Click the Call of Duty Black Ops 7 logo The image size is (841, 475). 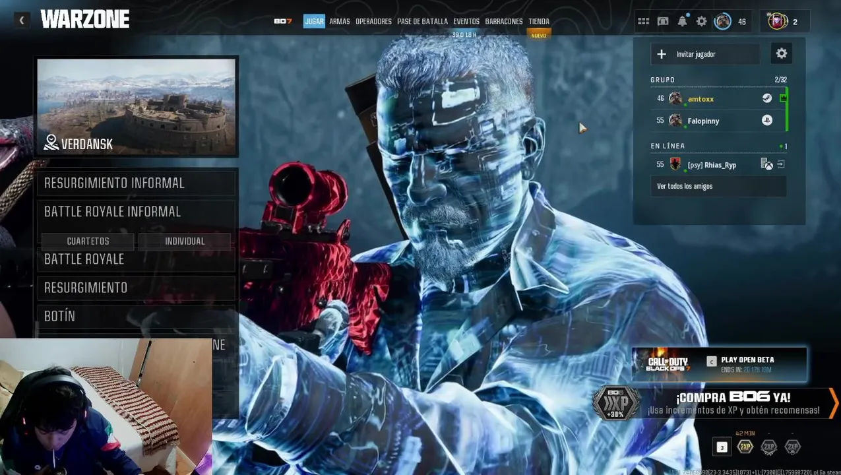[x=667, y=364]
